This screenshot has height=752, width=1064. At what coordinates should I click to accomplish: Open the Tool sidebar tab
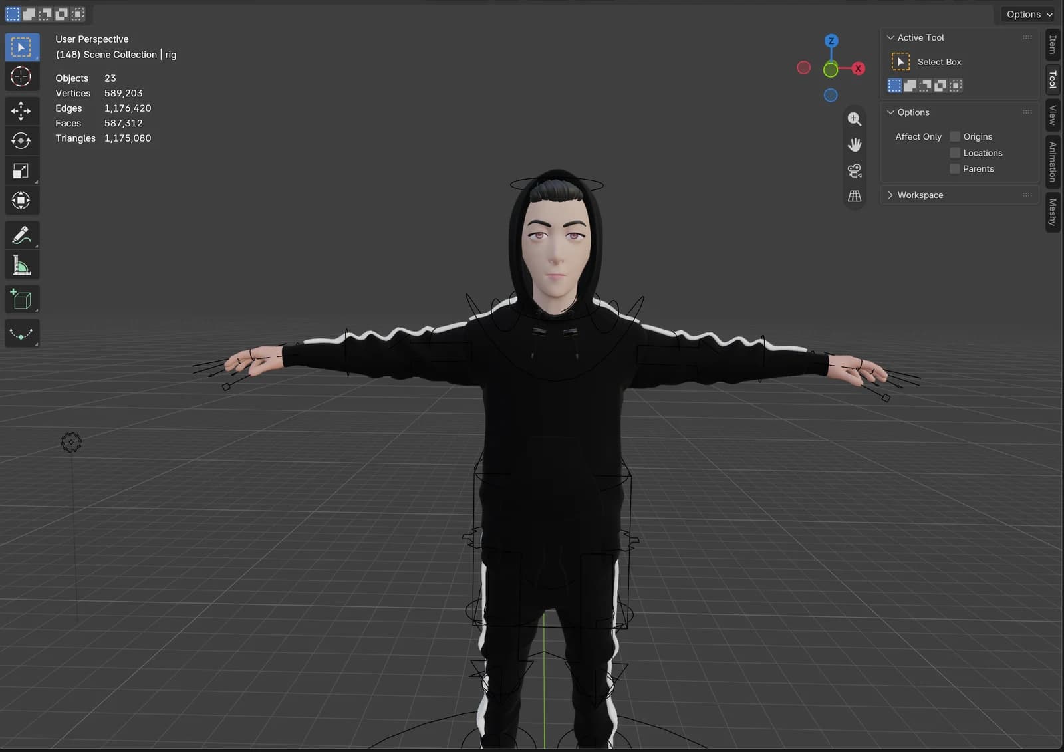(x=1052, y=80)
